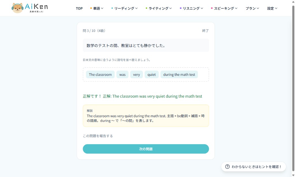Click the question counter 問 3 / 10
Viewport: 295px width, 177px height.
pyautogui.click(x=94, y=31)
